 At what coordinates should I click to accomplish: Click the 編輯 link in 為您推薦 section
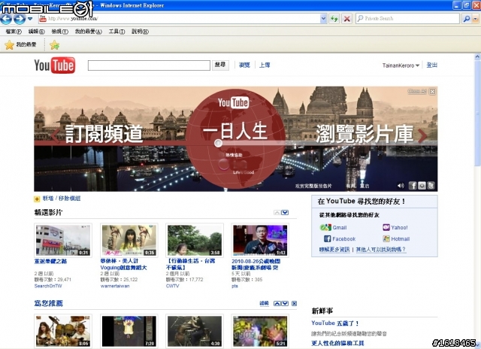264,303
